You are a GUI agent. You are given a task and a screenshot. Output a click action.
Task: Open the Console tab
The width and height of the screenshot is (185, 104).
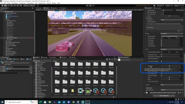coord(44,57)
